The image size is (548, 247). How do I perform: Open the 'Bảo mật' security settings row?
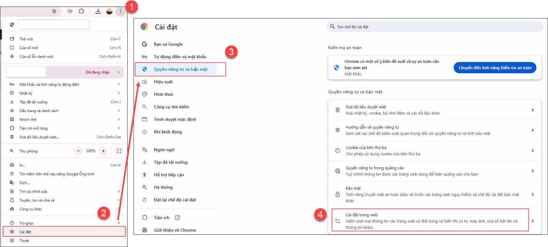coord(435,194)
